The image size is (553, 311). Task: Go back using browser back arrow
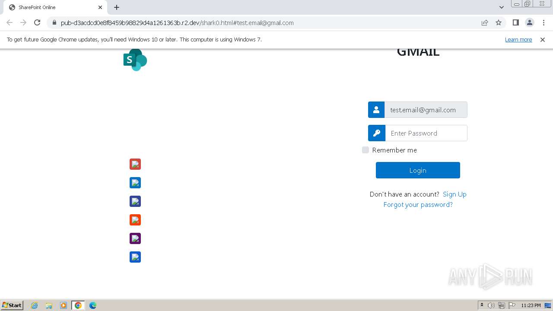pyautogui.click(x=10, y=22)
